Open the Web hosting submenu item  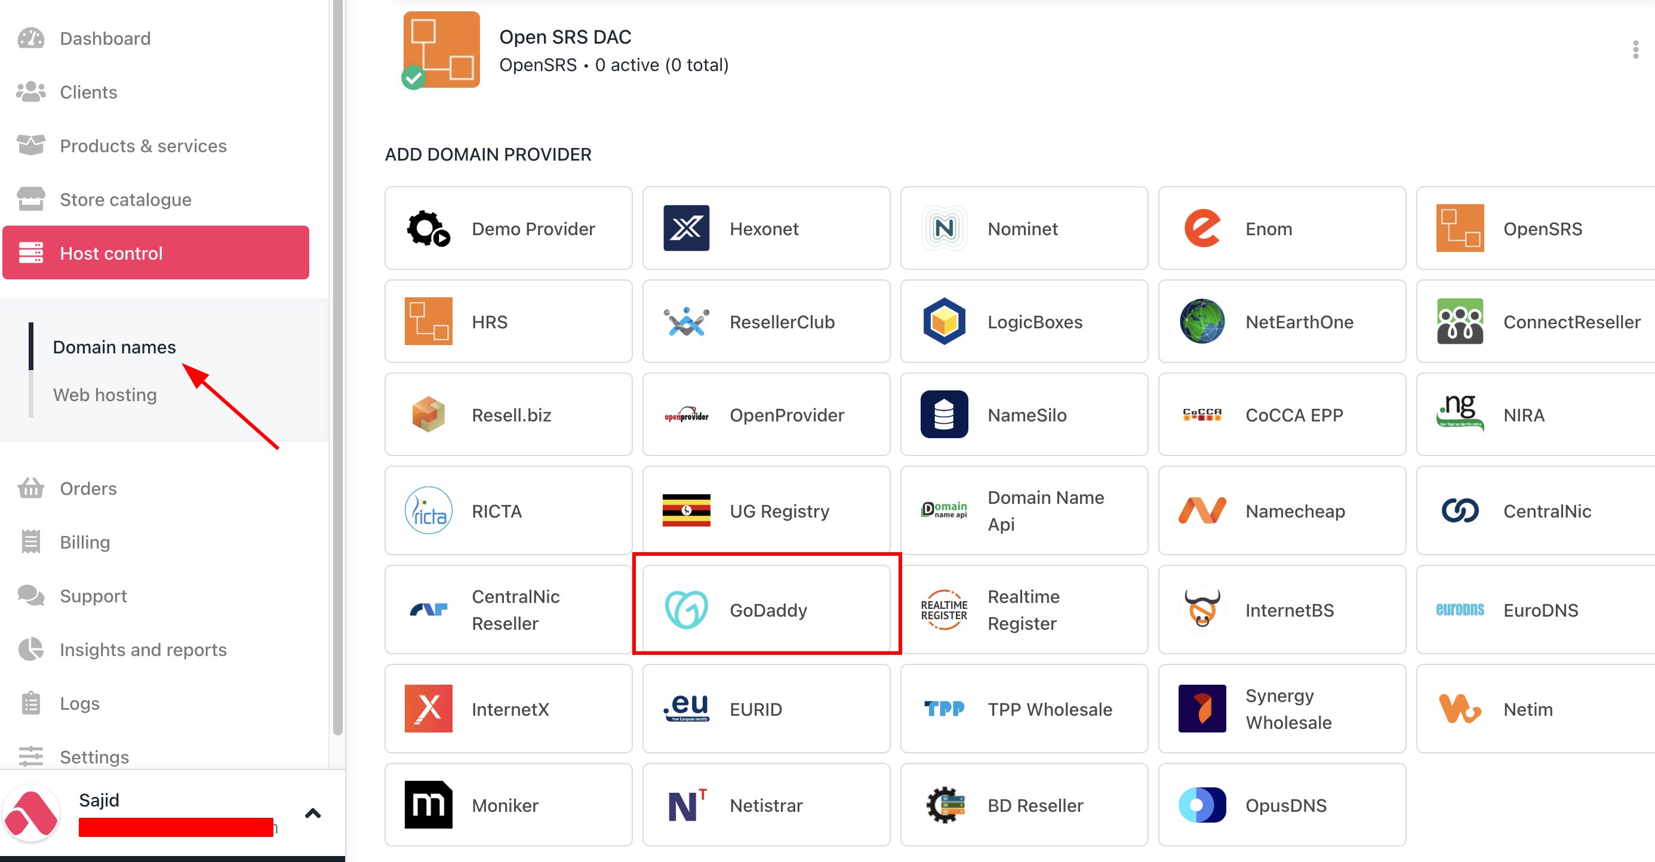tap(104, 395)
